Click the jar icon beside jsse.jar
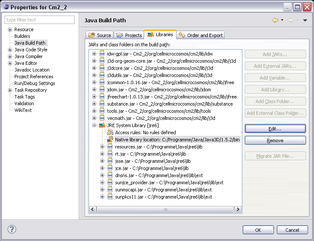 (110, 161)
